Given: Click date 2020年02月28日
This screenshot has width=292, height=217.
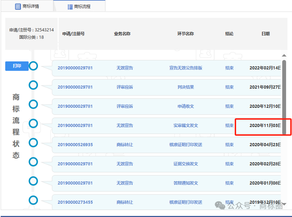Looking at the screenshot, I should (265, 164).
